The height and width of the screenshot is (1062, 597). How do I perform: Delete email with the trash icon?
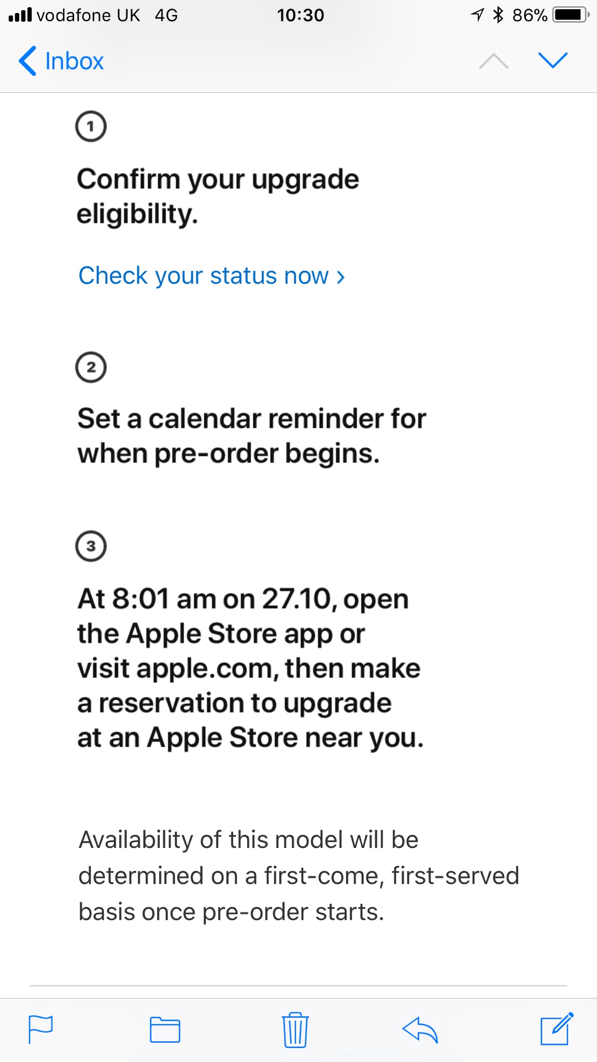(295, 1030)
